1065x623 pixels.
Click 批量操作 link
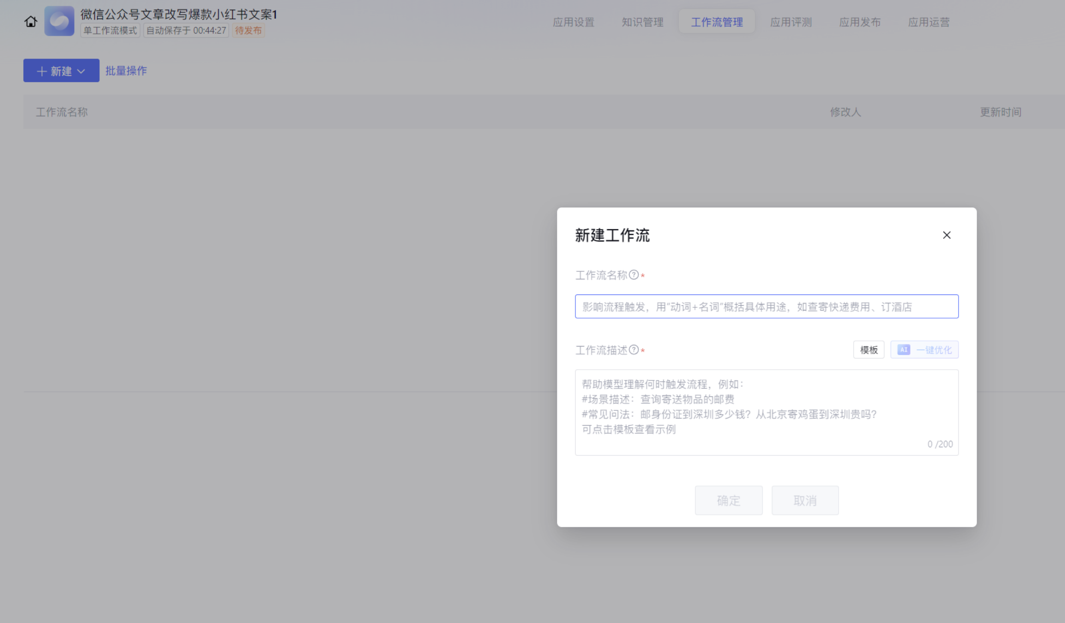126,71
